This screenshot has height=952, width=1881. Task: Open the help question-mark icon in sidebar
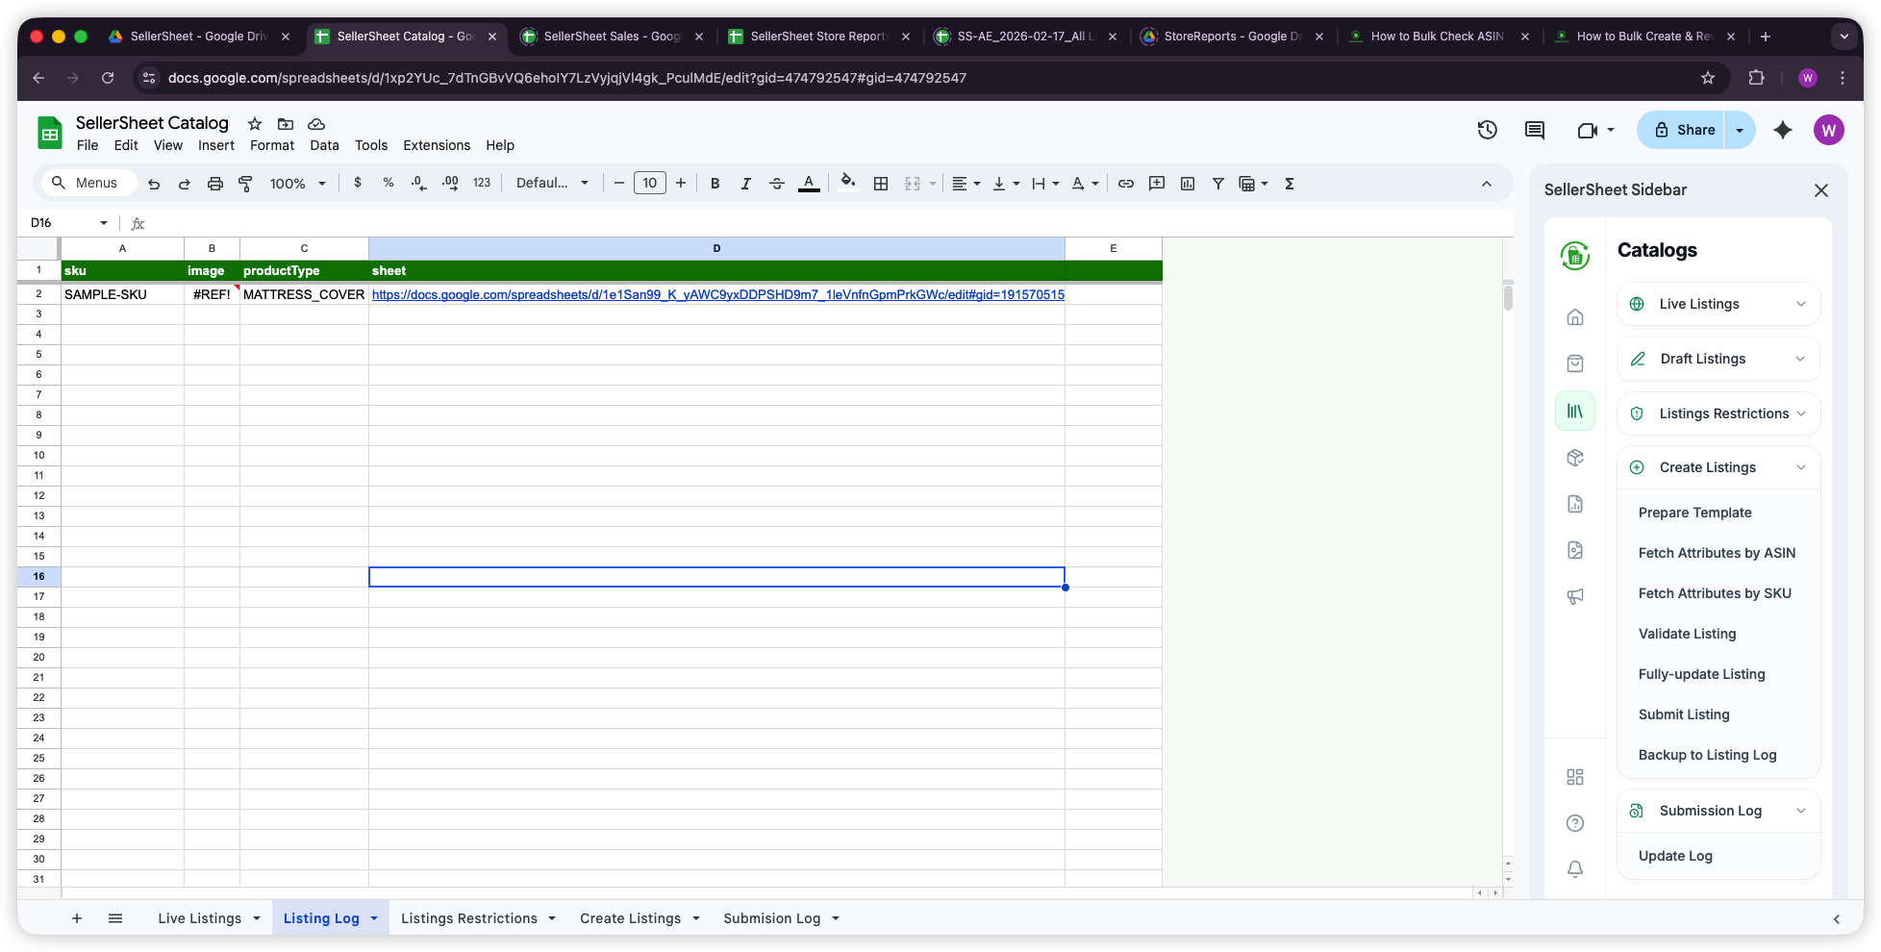click(x=1575, y=823)
